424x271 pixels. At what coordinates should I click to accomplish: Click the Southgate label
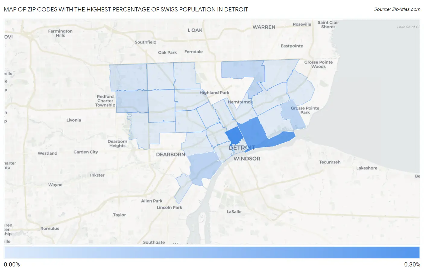point(154,242)
